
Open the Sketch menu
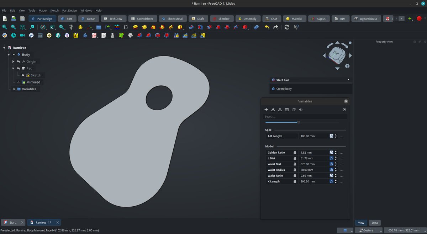pyautogui.click(x=54, y=11)
